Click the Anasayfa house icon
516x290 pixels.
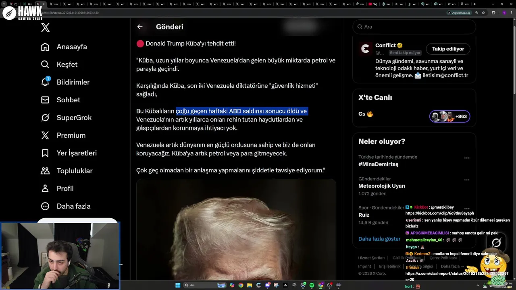(45, 47)
